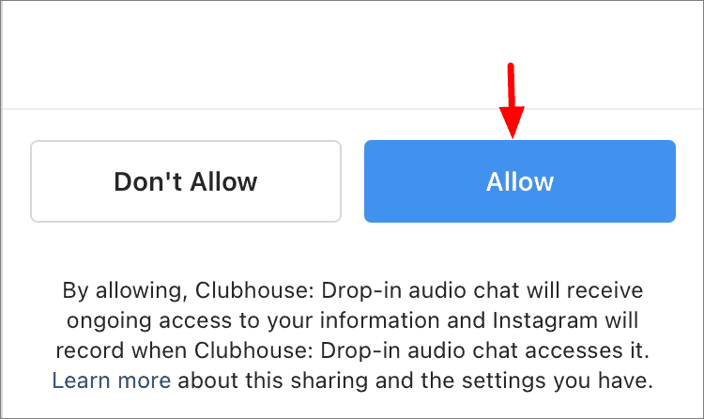The width and height of the screenshot is (704, 419).
Task: Click the white Allow label text
Action: (x=520, y=181)
